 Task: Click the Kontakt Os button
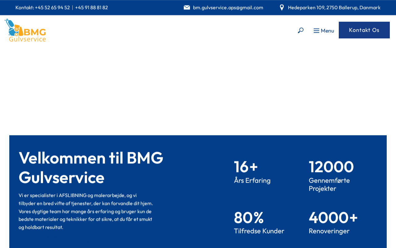coord(364,30)
